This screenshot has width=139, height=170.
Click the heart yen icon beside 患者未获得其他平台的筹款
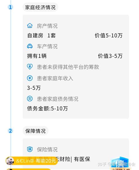point(30,67)
